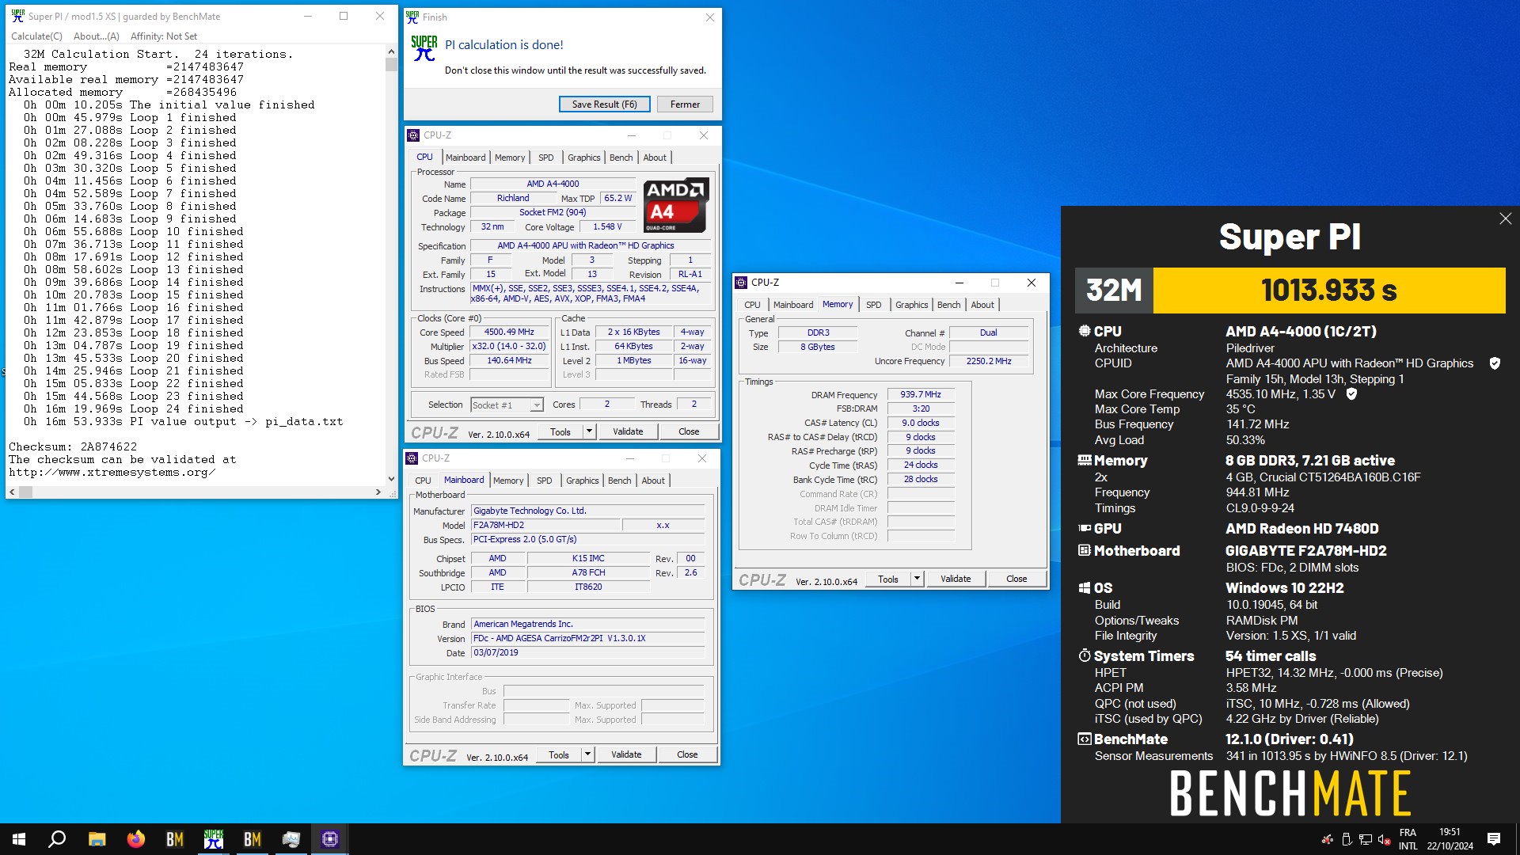
Task: Click the Motherboard icon in BenchMate panel
Action: tap(1085, 550)
